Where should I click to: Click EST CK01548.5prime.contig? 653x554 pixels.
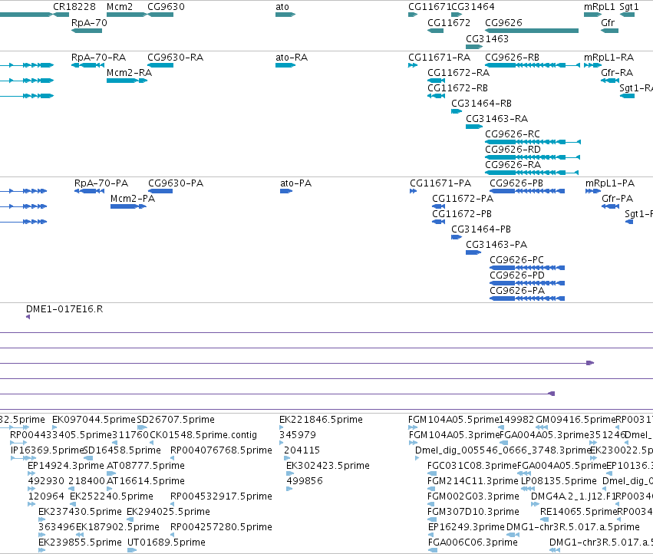[203, 435]
